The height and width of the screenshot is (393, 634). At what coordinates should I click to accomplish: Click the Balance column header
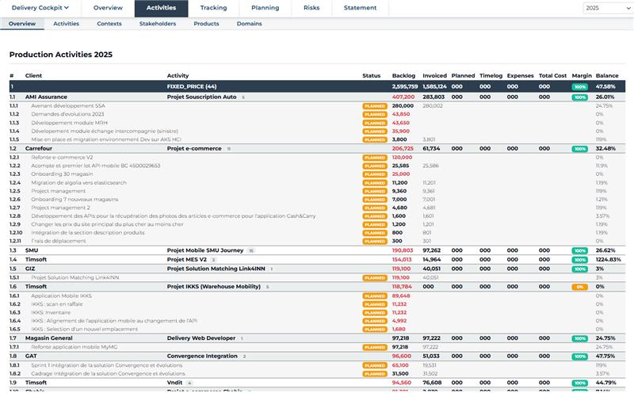point(606,75)
